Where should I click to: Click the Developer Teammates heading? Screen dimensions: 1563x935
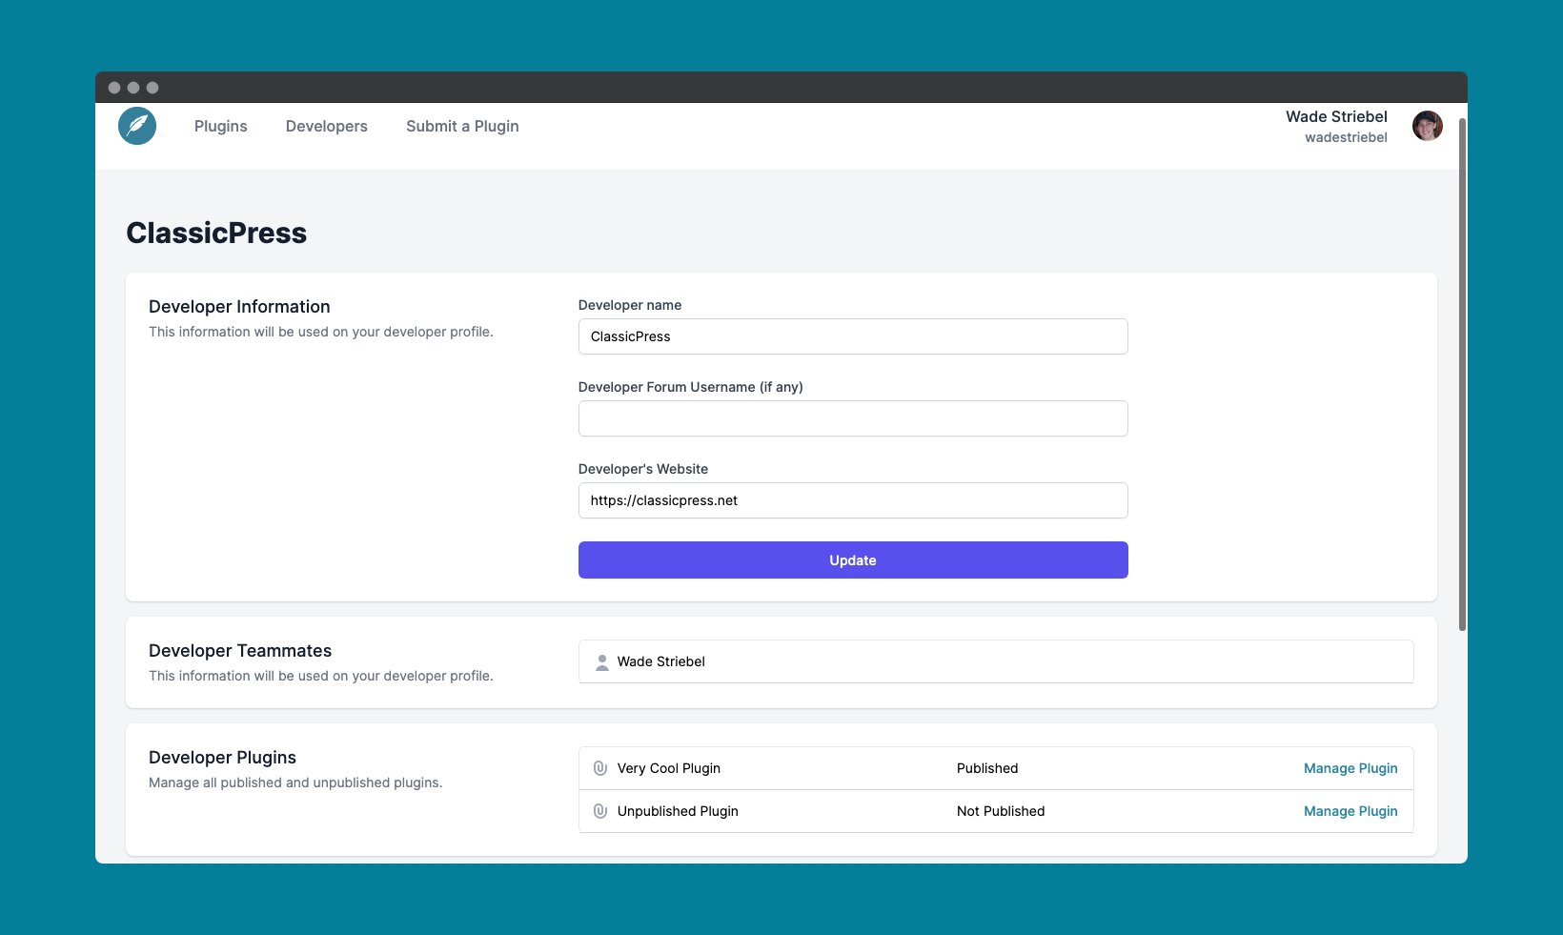(240, 650)
